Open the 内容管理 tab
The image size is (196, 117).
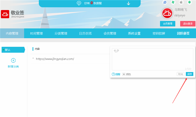12,33
